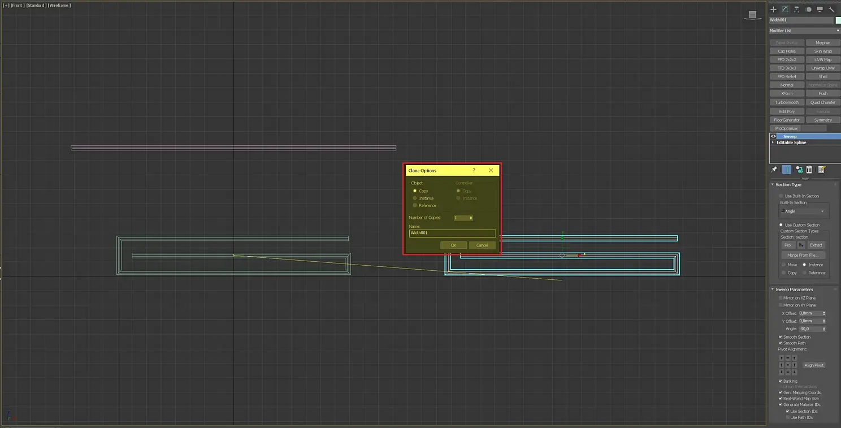Click the Pin Stack icon
The width and height of the screenshot is (841, 428).
[x=774, y=170]
